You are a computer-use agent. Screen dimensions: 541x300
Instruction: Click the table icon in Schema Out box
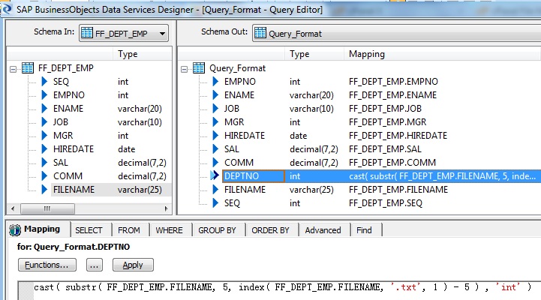coord(260,33)
